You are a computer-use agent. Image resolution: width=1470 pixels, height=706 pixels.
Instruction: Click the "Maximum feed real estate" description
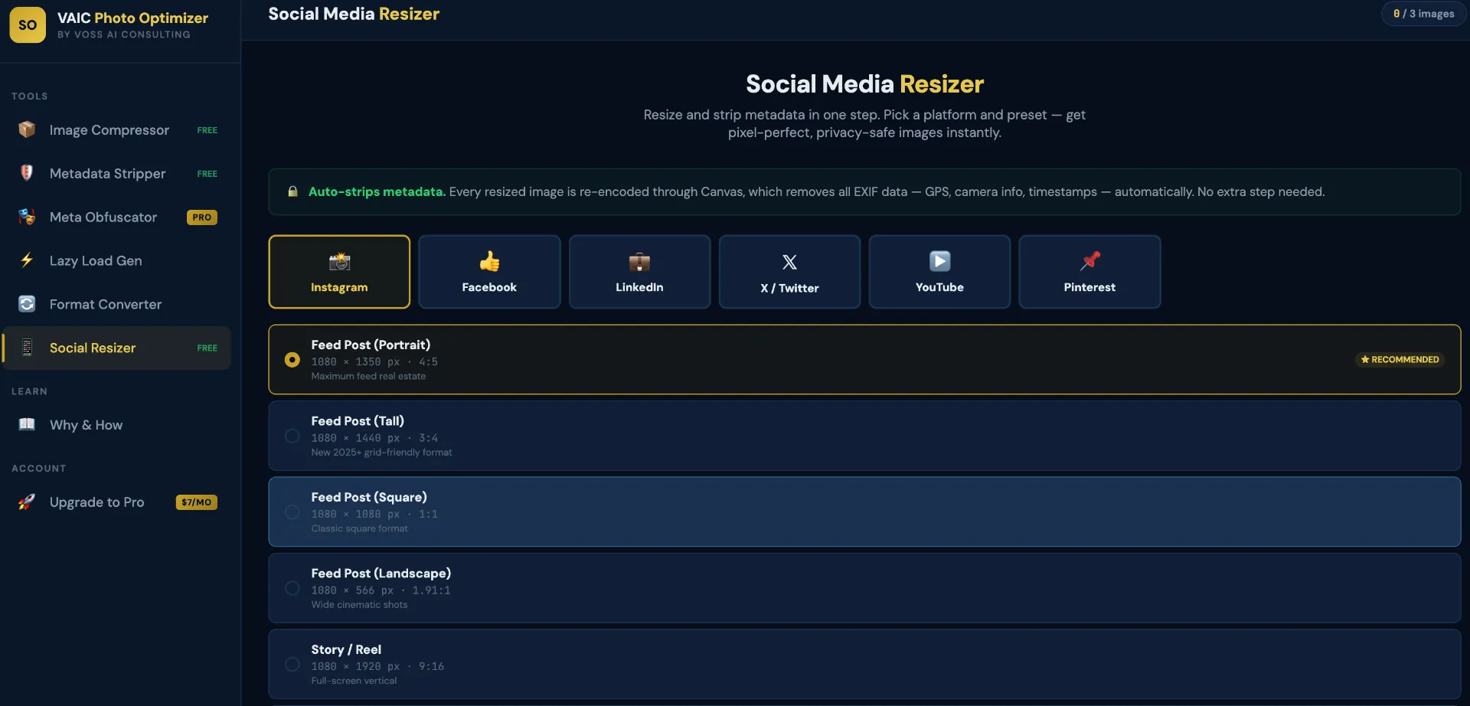(x=368, y=376)
